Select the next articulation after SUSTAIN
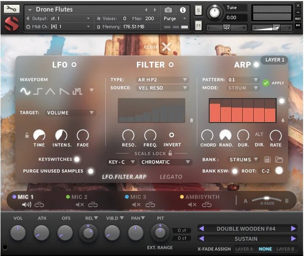Viewport: 304px width, 256px height. click(x=293, y=239)
